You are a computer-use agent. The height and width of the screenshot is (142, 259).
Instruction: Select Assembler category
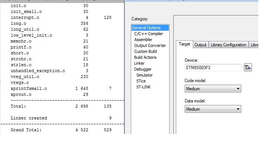[x=143, y=40]
